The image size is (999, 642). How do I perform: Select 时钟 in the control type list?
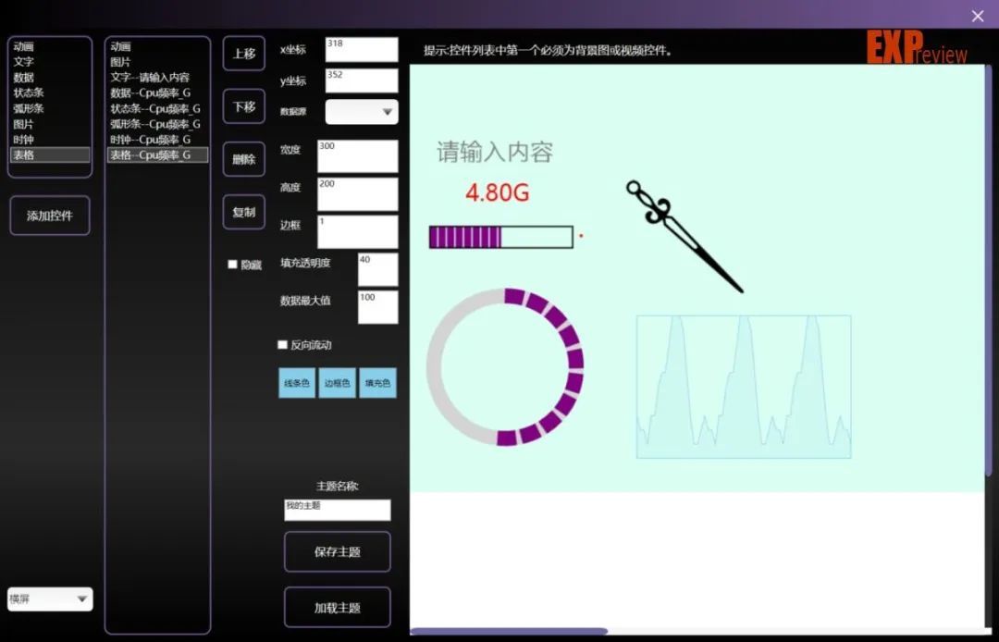[50, 140]
